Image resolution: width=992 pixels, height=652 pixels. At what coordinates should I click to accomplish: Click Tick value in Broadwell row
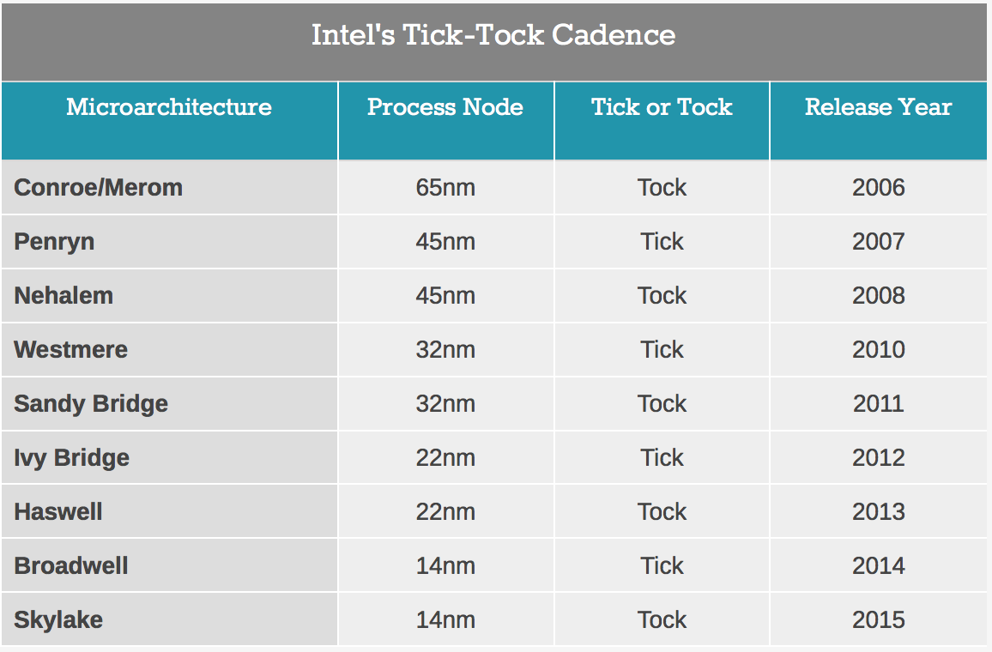point(662,566)
